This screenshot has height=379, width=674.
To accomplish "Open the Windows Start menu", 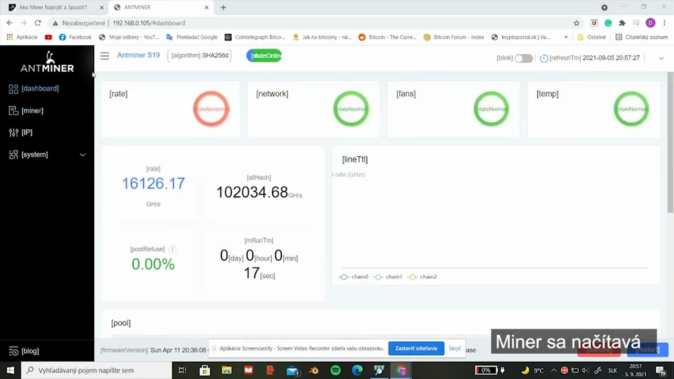I will pyautogui.click(x=10, y=370).
